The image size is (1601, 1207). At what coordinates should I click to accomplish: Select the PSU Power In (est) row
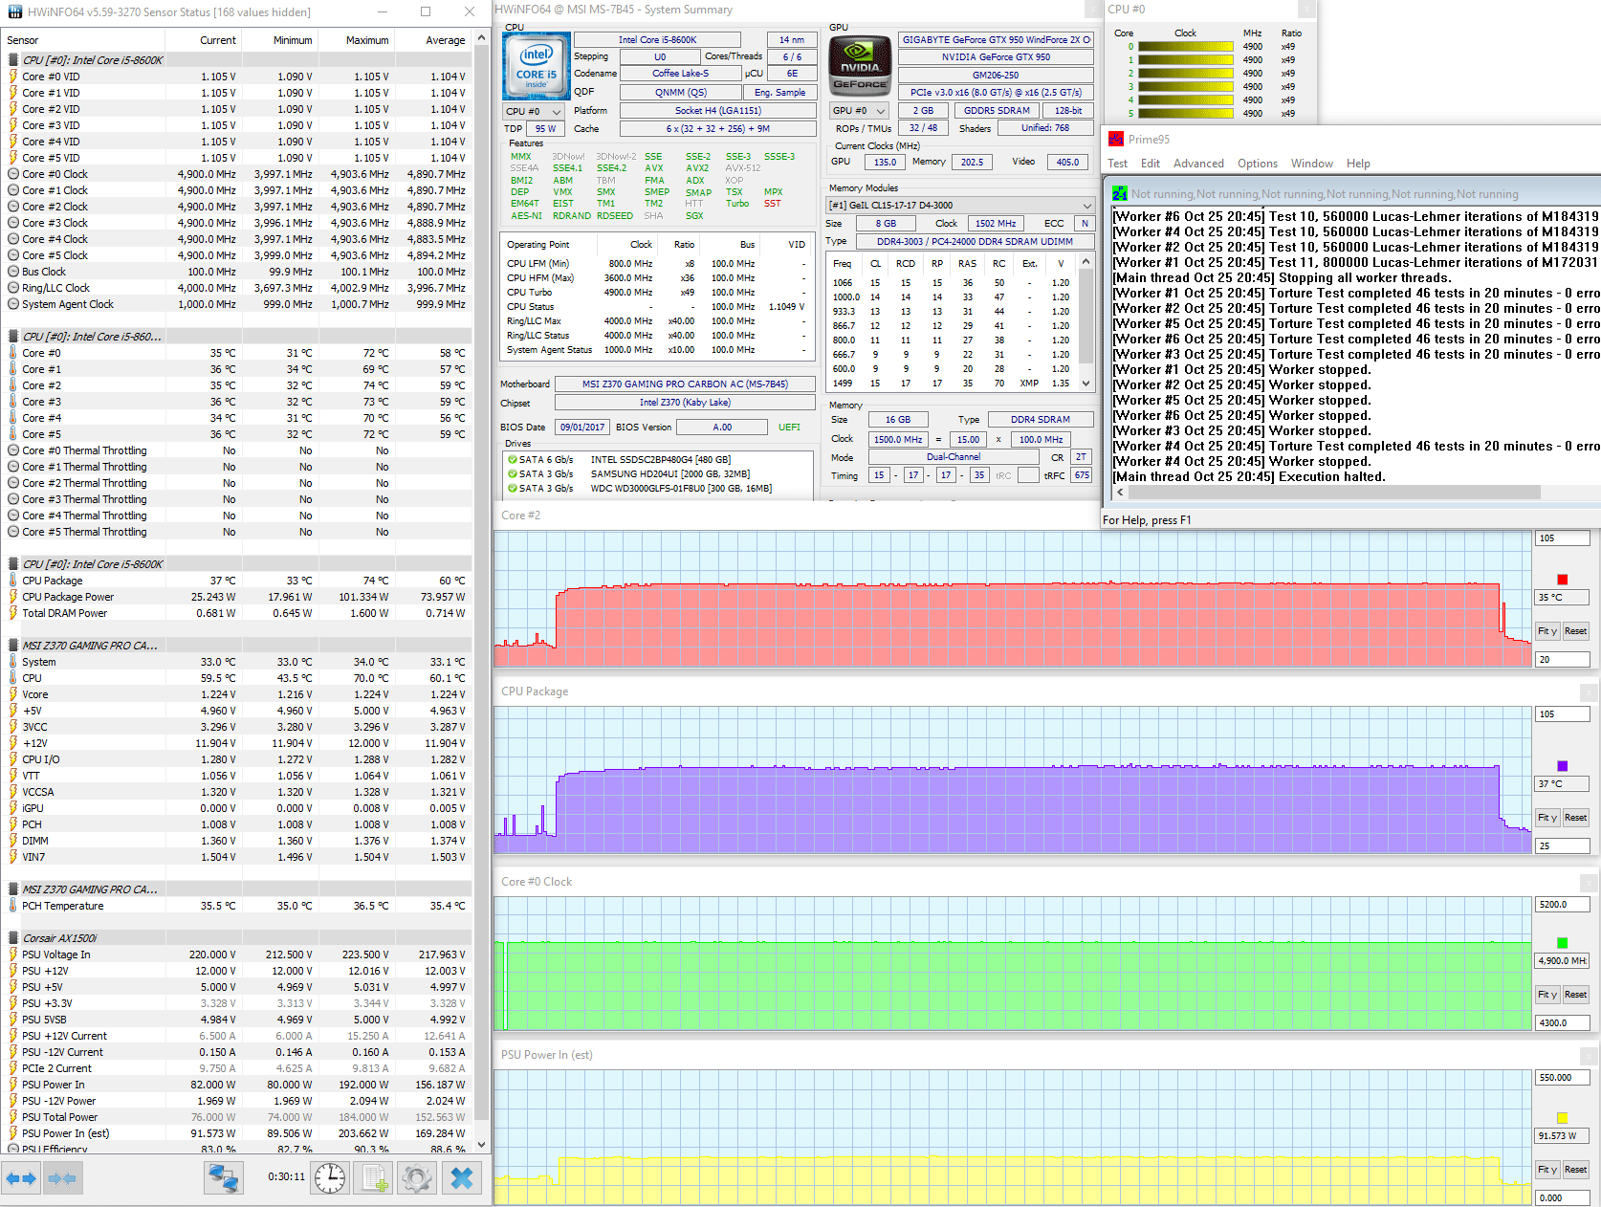237,1133
